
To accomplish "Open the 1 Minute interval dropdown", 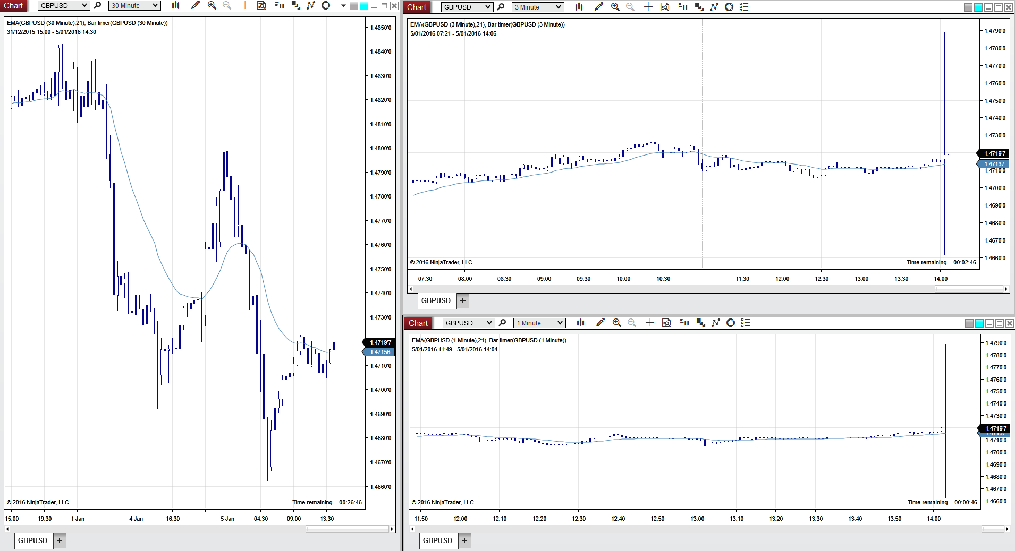I will point(539,323).
